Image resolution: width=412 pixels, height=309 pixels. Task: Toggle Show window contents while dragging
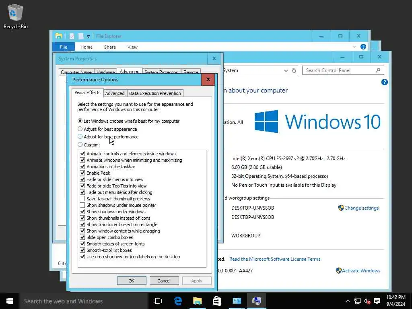[x=82, y=231]
